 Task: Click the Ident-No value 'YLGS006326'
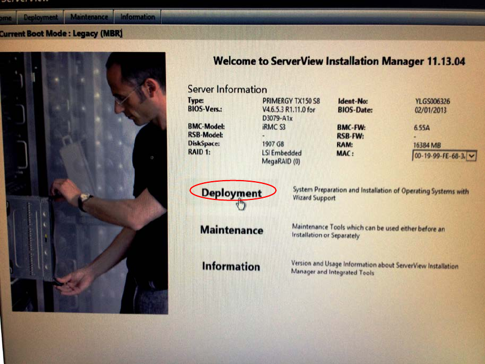(433, 101)
